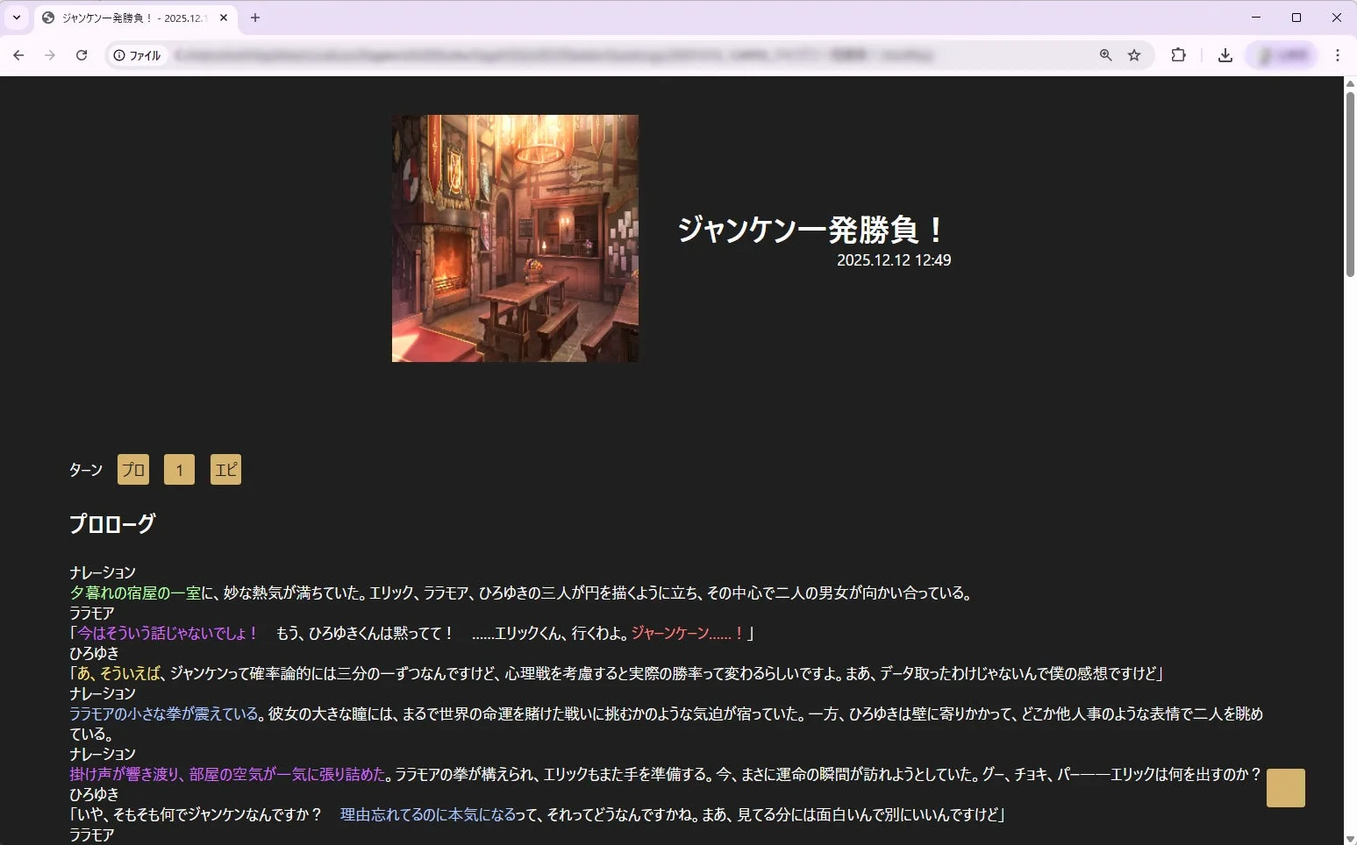Toggle the bookmark star for this page
The image size is (1357, 845).
(x=1136, y=54)
